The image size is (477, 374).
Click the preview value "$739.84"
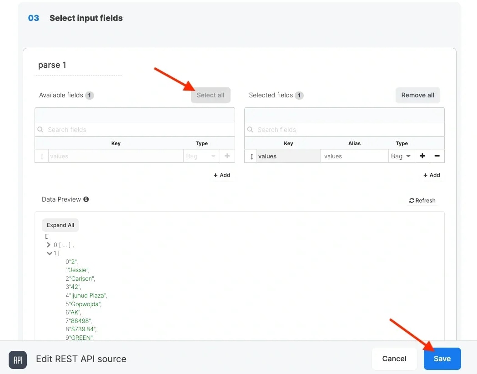click(x=83, y=329)
